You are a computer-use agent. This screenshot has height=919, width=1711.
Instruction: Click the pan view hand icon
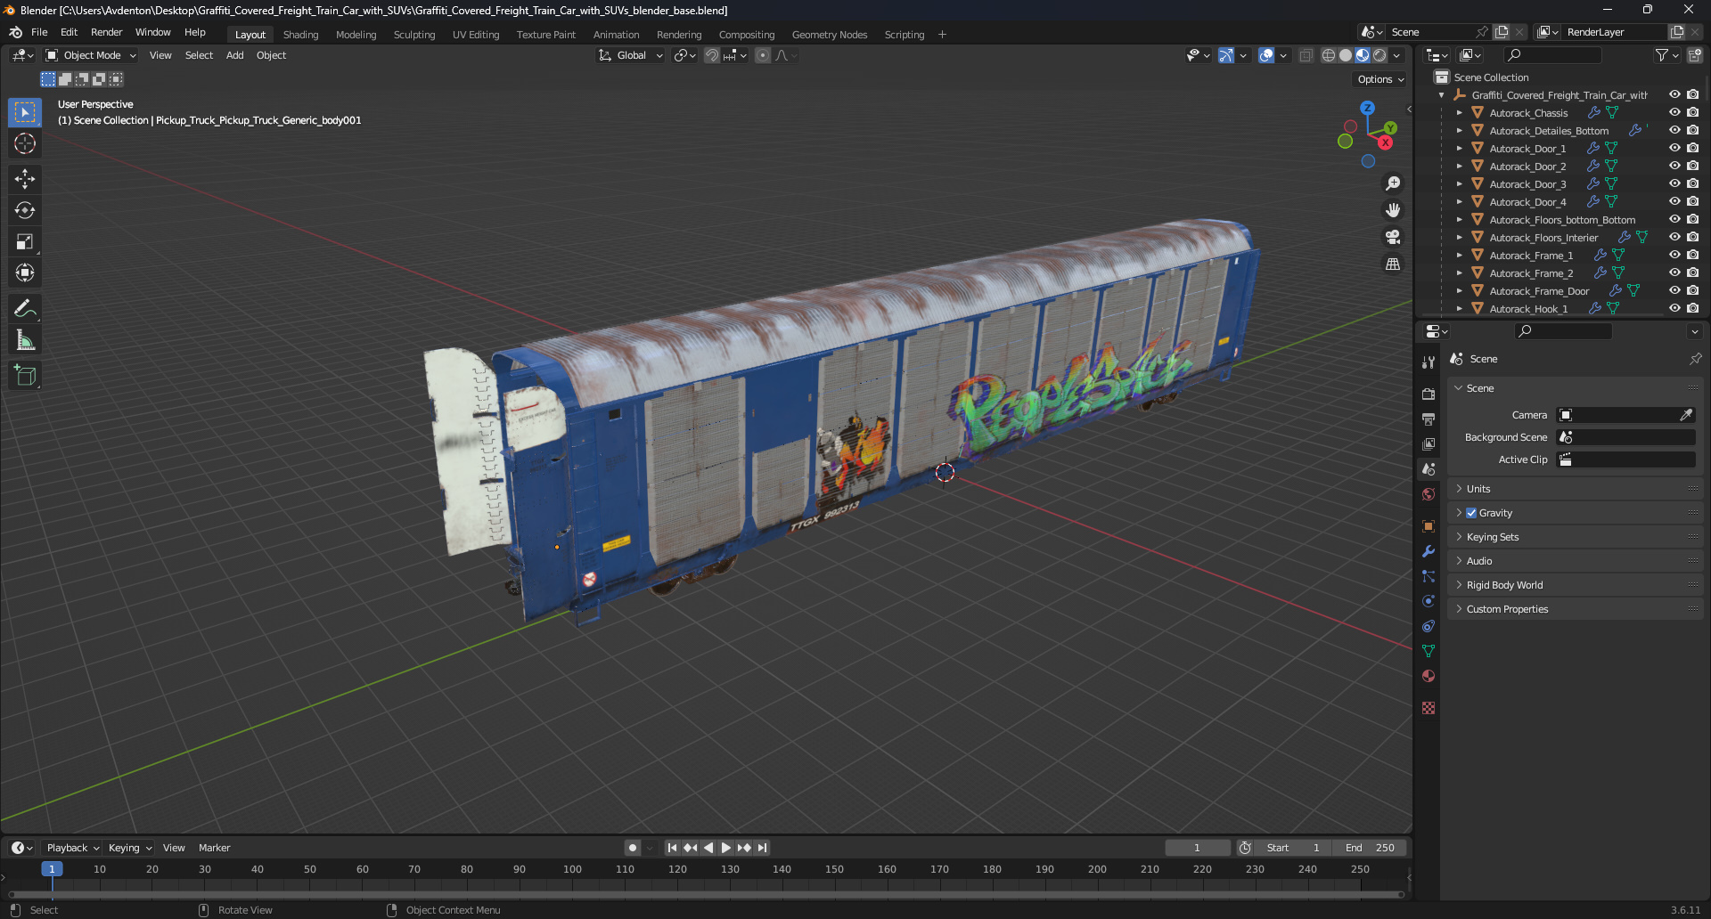tap(1392, 210)
